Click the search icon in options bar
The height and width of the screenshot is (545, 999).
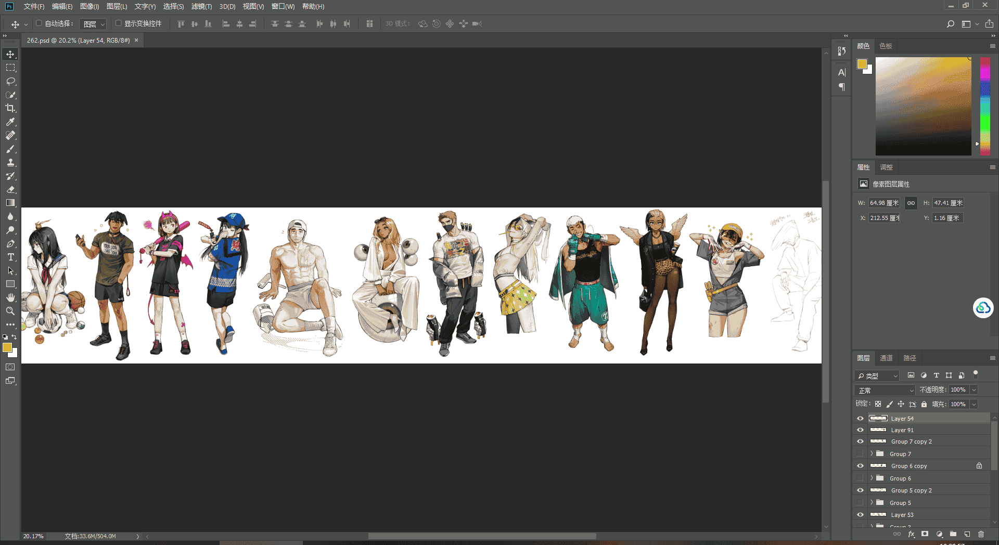(x=951, y=24)
